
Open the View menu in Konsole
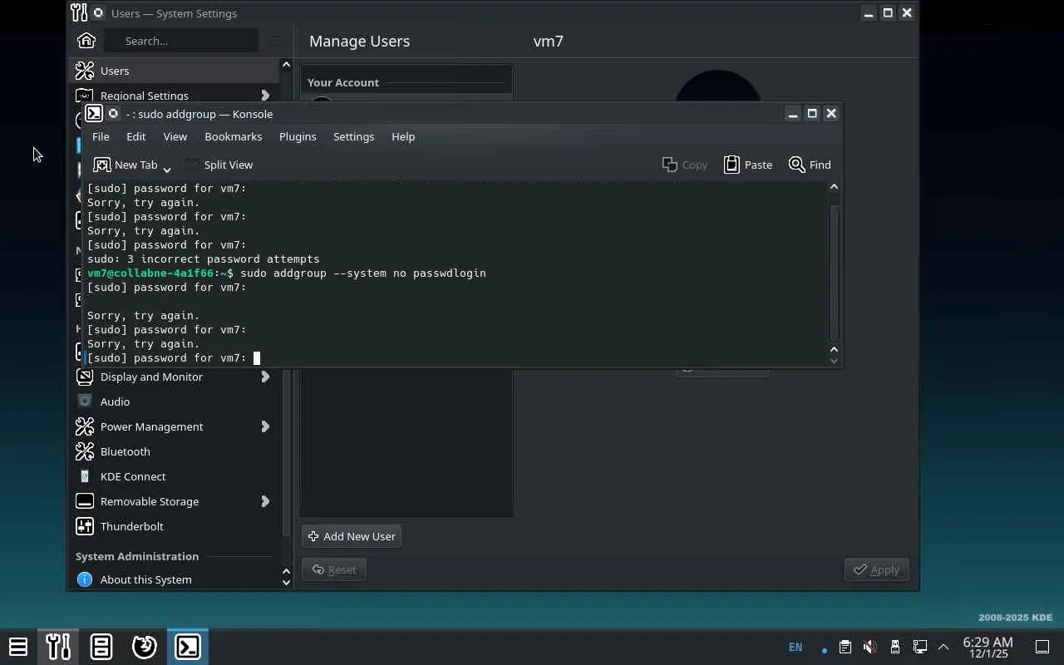pyautogui.click(x=175, y=136)
